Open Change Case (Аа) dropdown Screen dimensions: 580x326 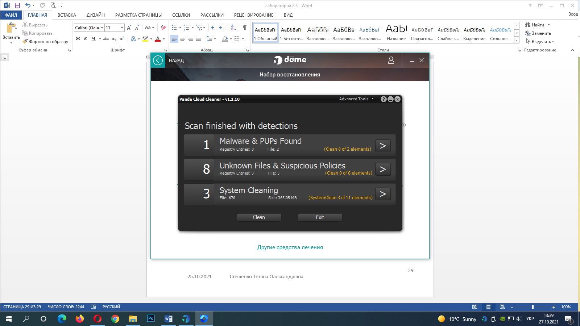(149, 28)
